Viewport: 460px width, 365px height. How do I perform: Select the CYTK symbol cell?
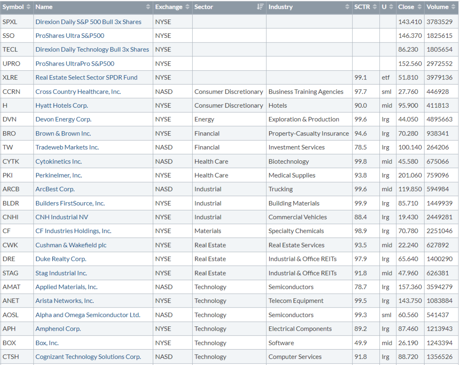tap(17, 161)
